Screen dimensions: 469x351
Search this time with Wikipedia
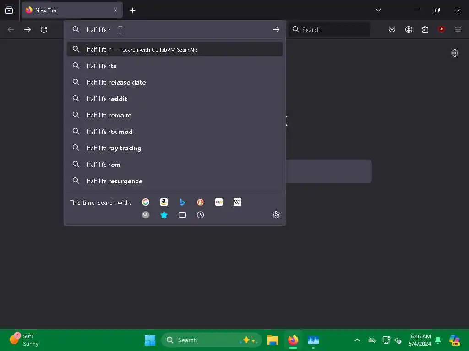pyautogui.click(x=237, y=202)
